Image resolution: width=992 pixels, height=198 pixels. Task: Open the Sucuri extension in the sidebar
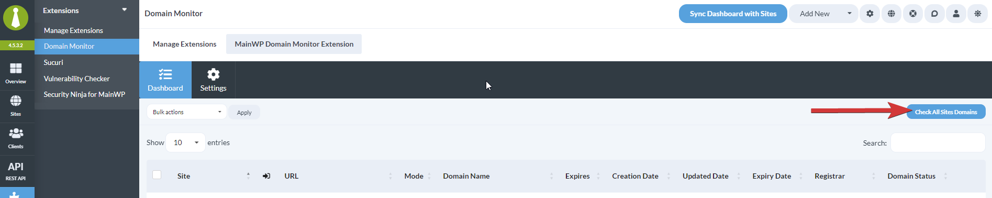tap(53, 62)
